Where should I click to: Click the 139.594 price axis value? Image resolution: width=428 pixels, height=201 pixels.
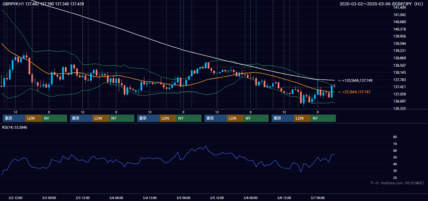pos(399,44)
